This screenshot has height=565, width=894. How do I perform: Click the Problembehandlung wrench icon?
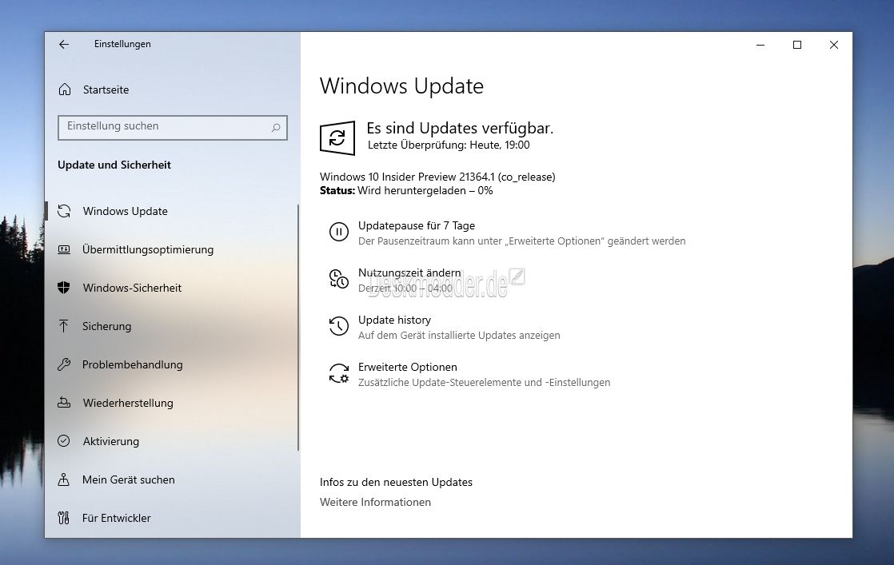pyautogui.click(x=64, y=364)
